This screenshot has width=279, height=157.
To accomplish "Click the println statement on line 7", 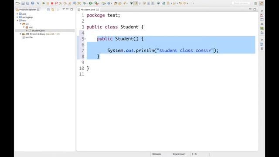I will 163,51.
